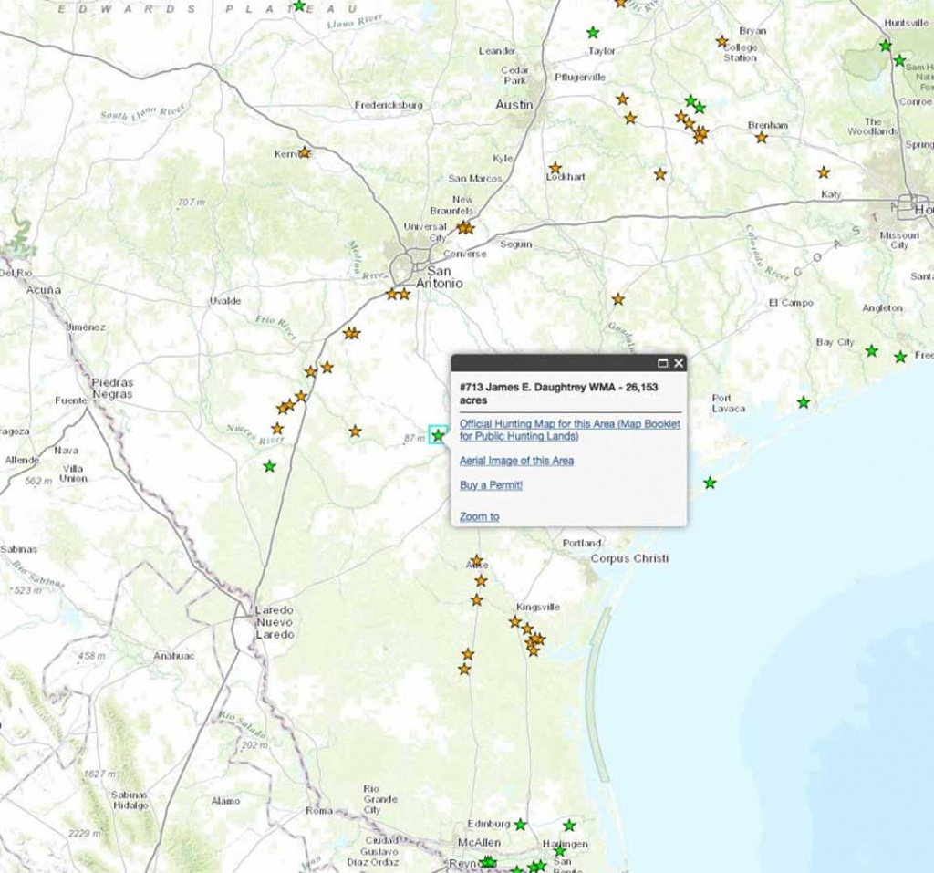The image size is (934, 873).
Task: Click the green star near Huntsville
Action: pos(886,45)
